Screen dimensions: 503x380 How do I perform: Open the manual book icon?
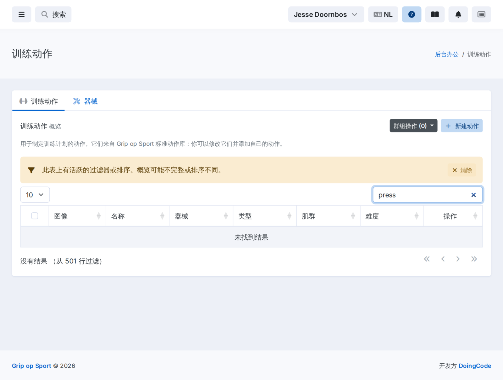(435, 14)
